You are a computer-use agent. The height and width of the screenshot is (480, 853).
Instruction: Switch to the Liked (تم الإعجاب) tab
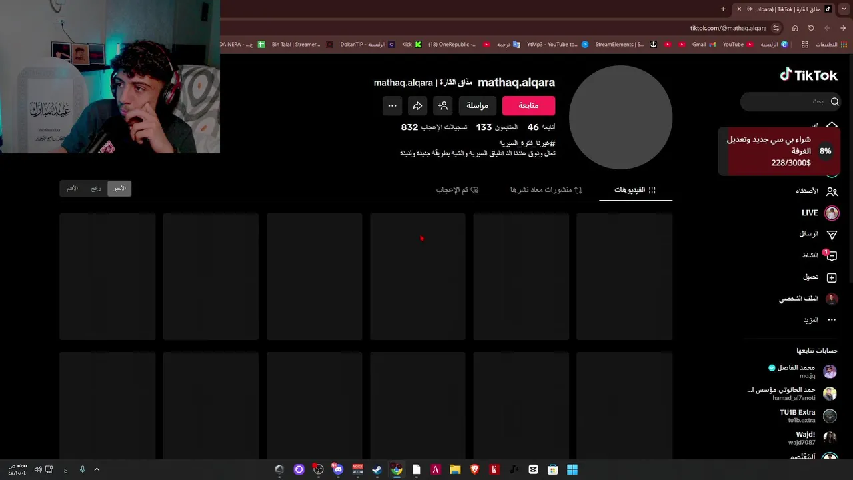click(457, 190)
